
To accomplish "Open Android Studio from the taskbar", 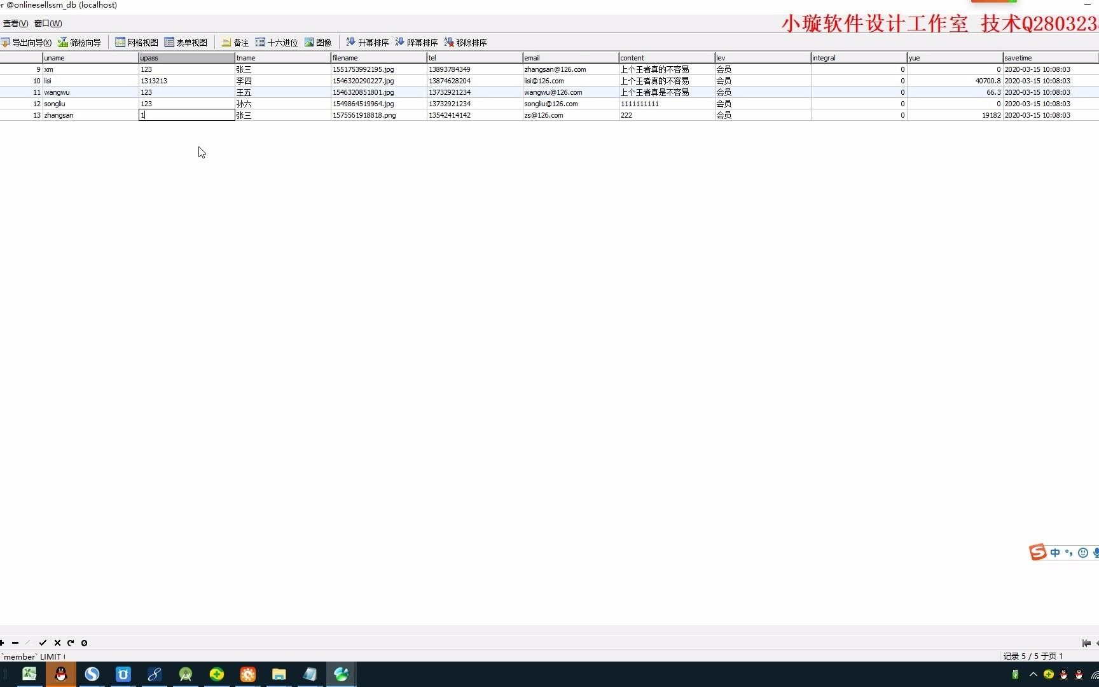I will pos(186,674).
